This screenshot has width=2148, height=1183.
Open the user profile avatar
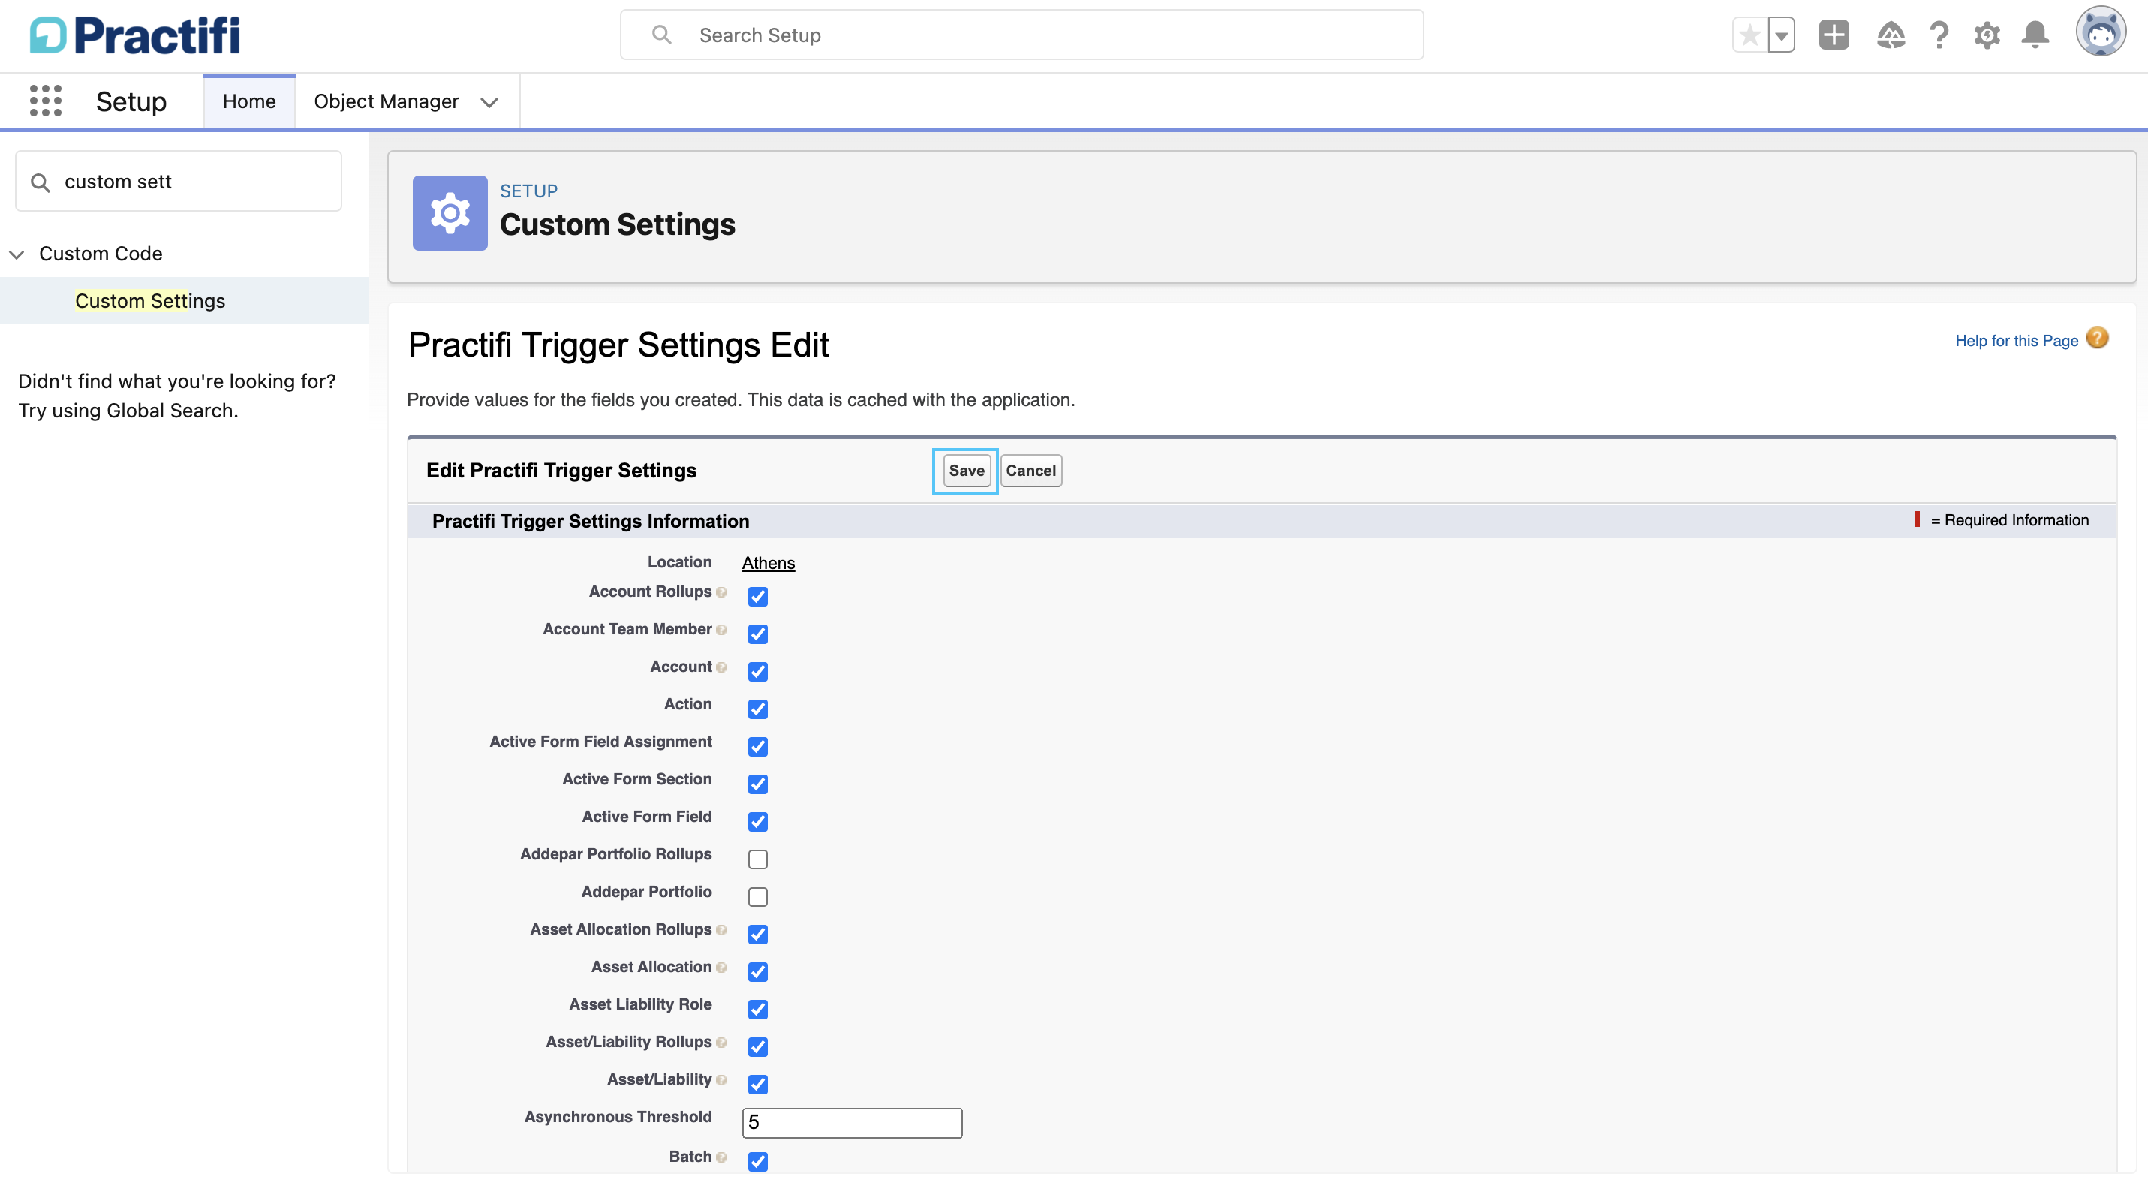click(x=2101, y=33)
